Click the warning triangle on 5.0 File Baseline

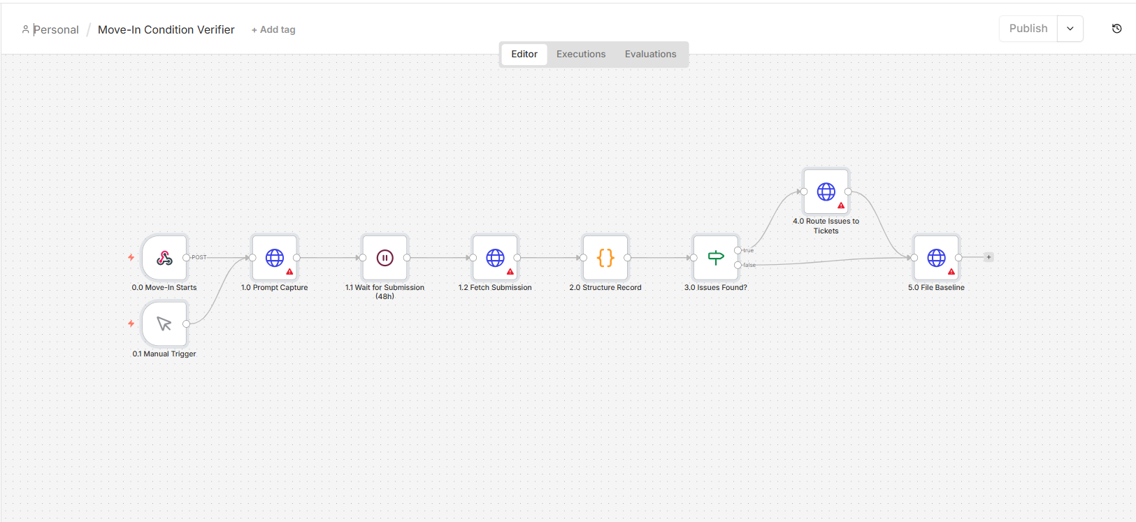pyautogui.click(x=951, y=272)
